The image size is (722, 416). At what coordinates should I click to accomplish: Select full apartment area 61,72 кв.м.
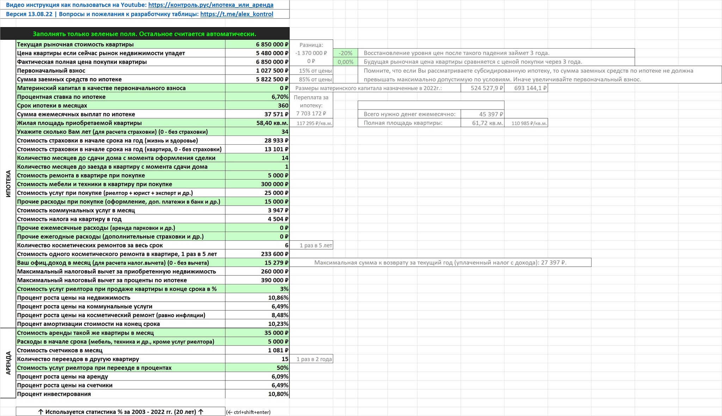pyautogui.click(x=482, y=123)
